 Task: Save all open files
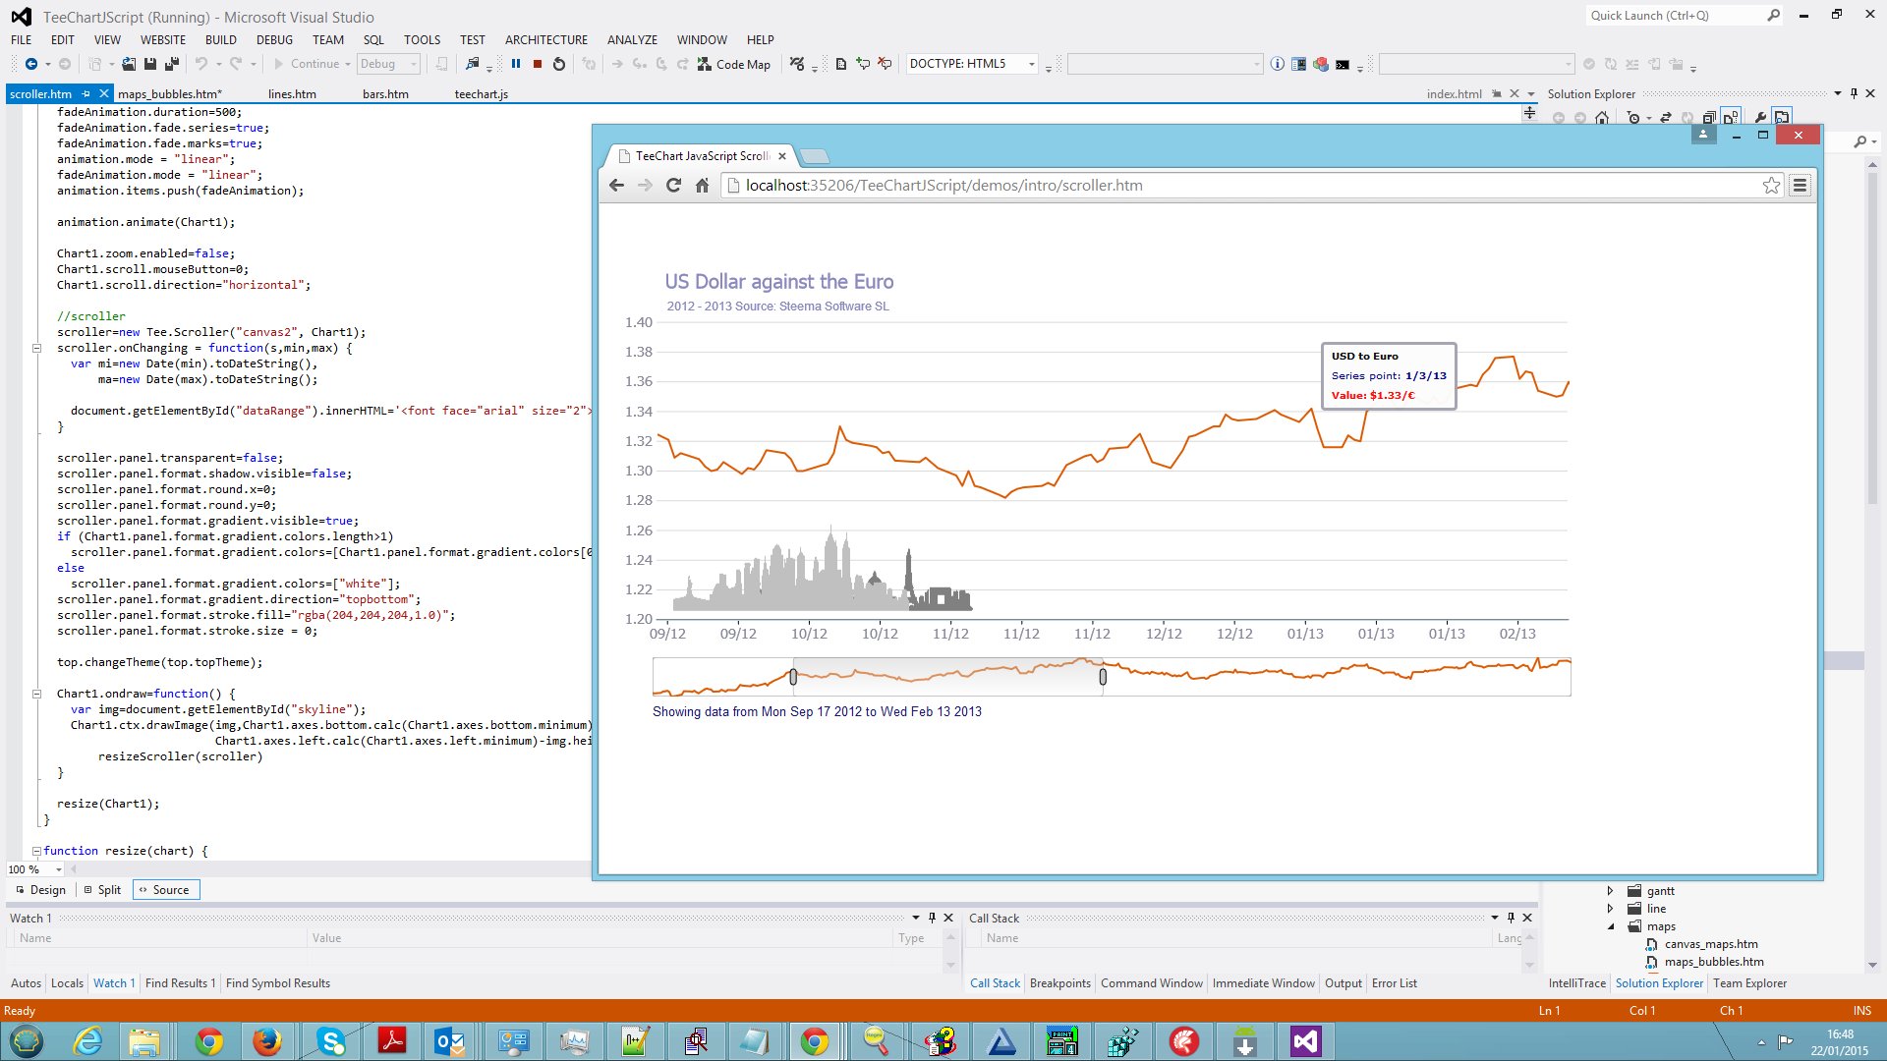[172, 64]
